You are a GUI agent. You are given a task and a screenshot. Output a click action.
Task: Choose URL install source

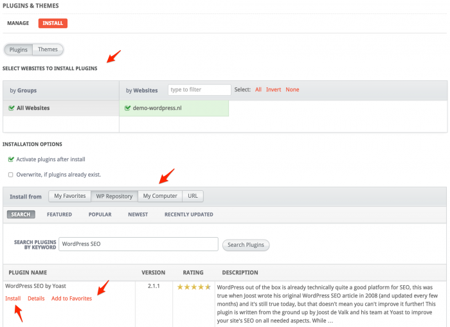(193, 196)
